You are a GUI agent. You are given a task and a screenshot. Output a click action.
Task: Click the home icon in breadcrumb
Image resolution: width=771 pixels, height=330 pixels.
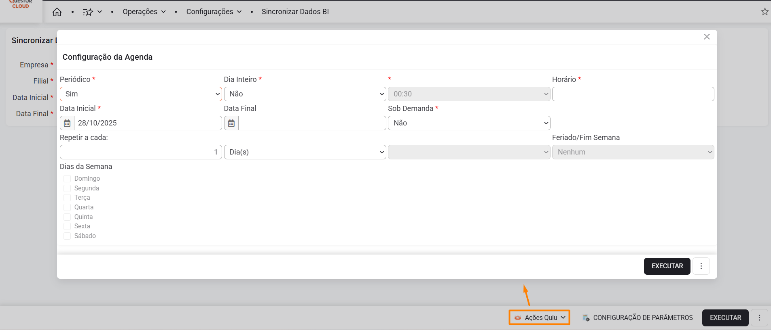pos(57,12)
